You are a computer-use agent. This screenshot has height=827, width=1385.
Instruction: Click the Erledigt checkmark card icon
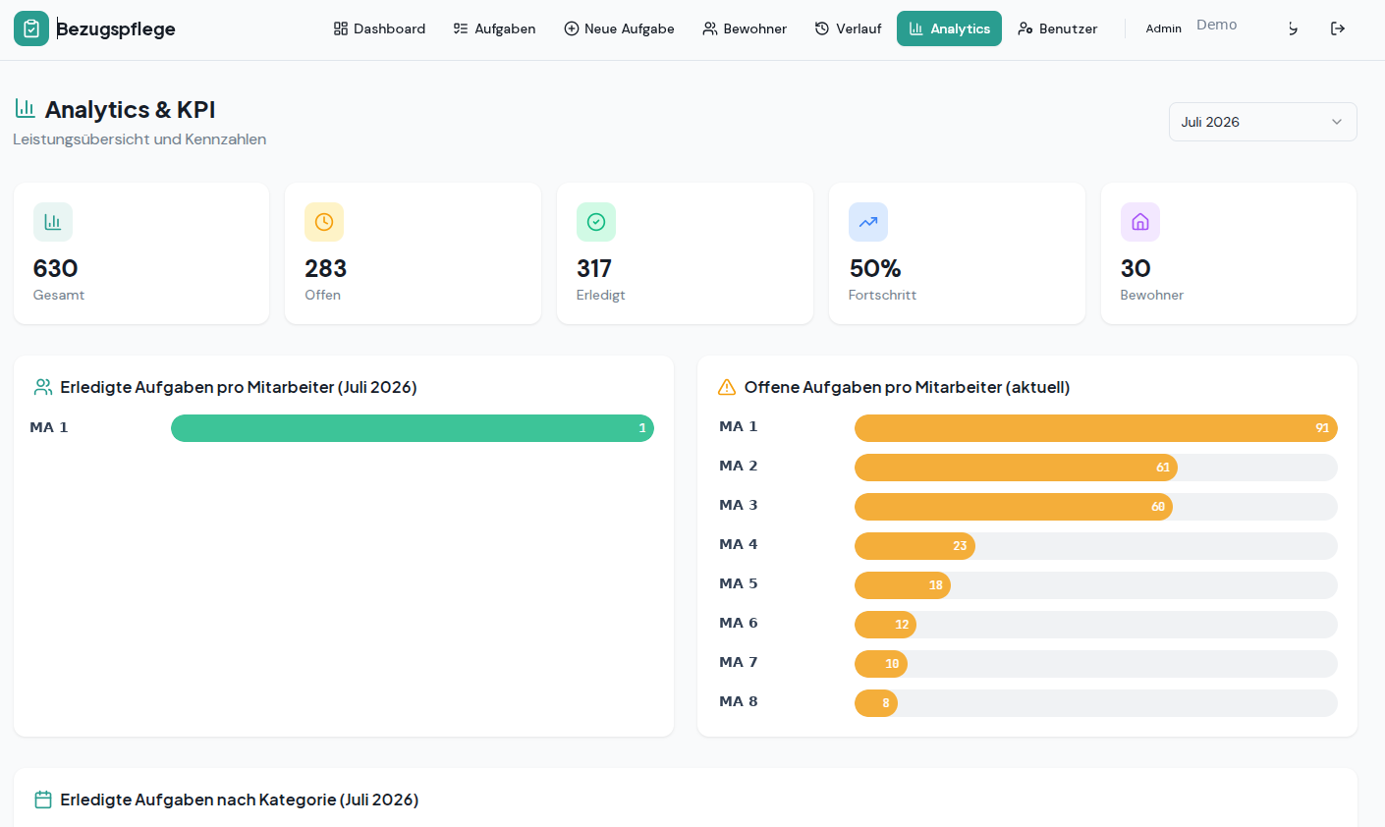pyautogui.click(x=596, y=222)
